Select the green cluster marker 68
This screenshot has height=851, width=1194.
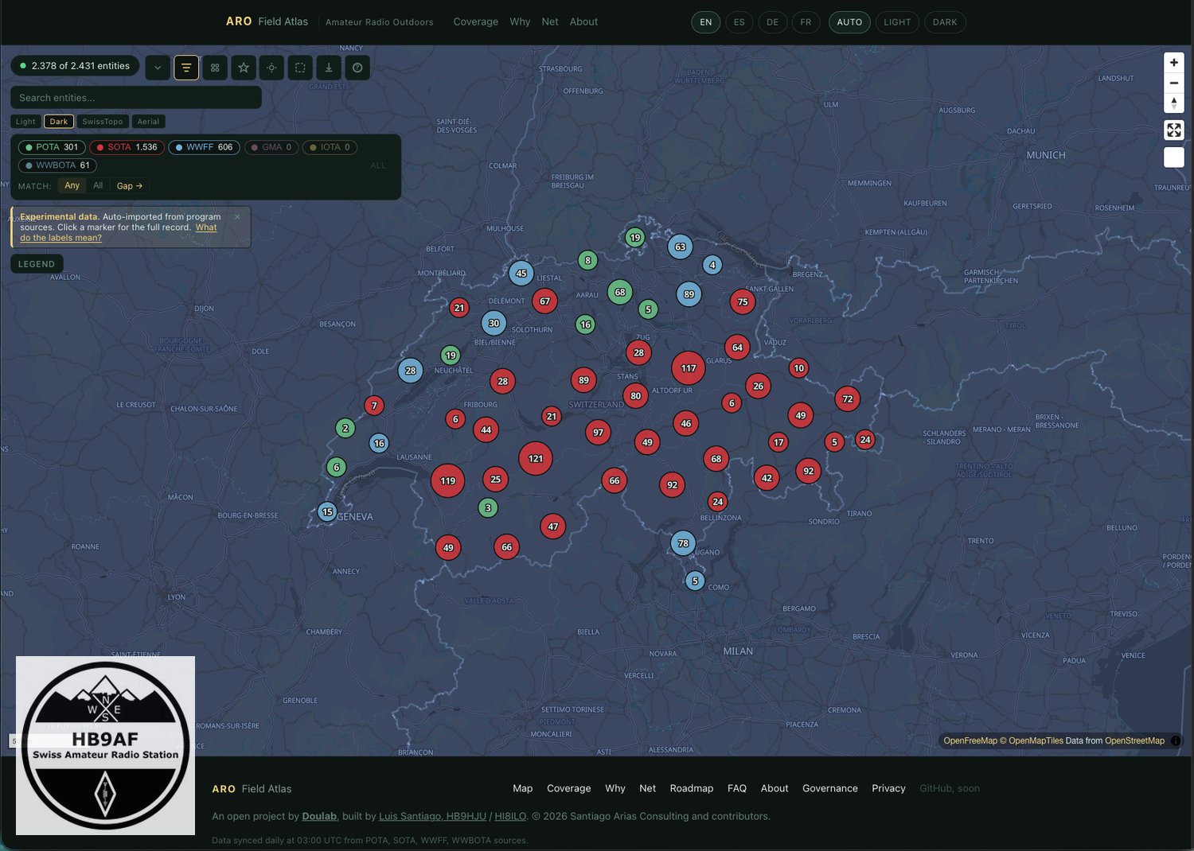(620, 292)
